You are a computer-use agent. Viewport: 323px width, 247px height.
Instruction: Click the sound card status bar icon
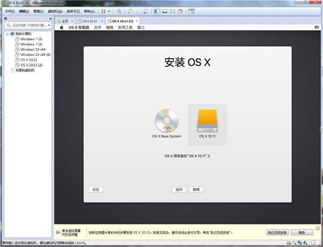click(x=305, y=243)
